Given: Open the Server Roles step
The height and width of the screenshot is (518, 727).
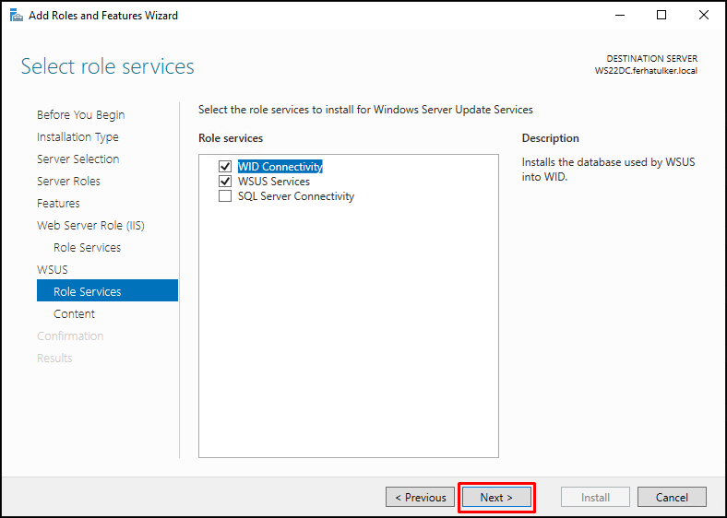Looking at the screenshot, I should 68,182.
